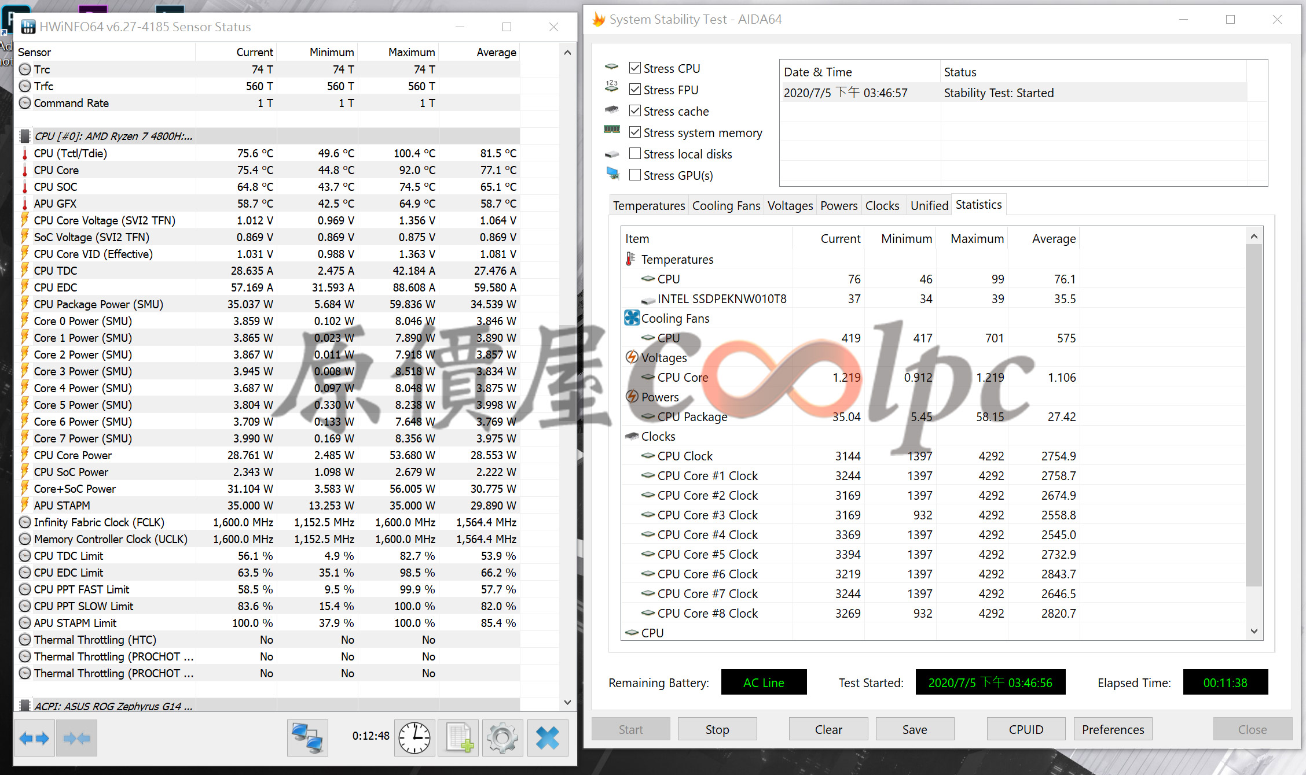Click the Powers lightning icon in statistics
Image resolution: width=1306 pixels, height=775 pixels.
[x=632, y=396]
